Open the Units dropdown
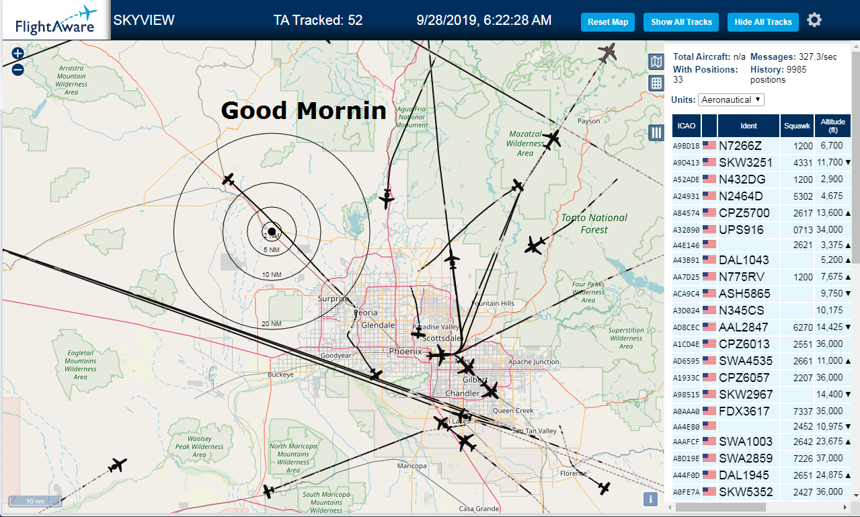 coord(731,100)
